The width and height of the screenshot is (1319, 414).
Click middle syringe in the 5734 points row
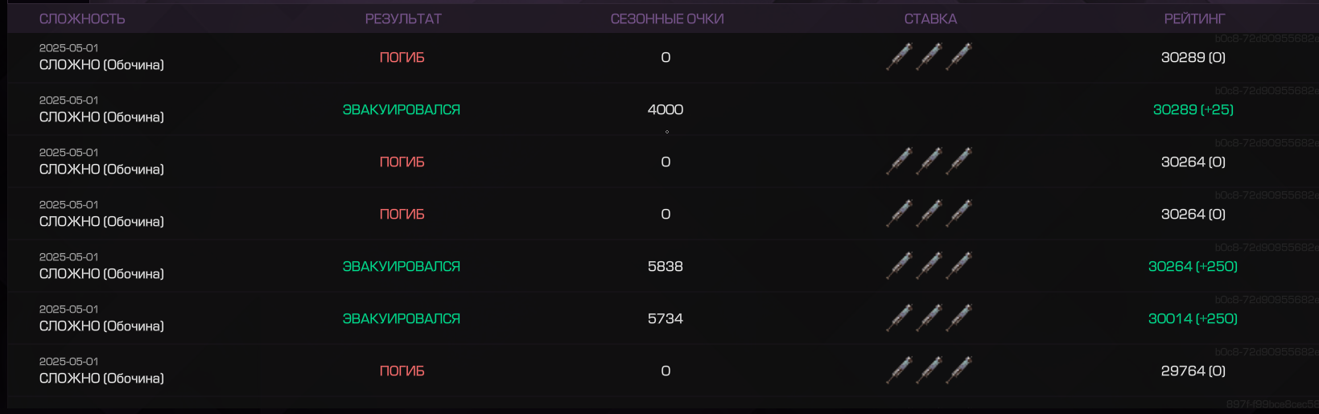929,318
